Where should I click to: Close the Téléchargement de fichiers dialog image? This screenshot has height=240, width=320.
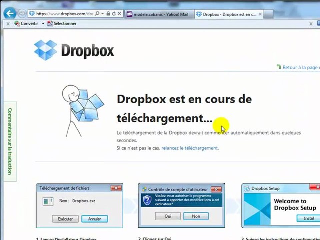(116, 188)
